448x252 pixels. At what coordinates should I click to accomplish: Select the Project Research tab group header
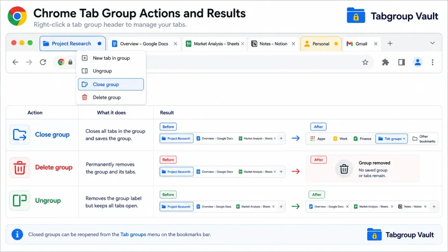(x=72, y=44)
